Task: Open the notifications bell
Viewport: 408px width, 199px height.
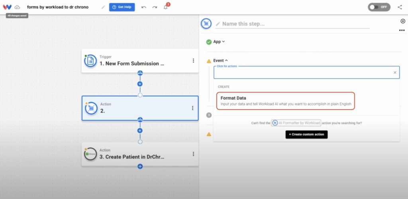Action: coord(165,7)
